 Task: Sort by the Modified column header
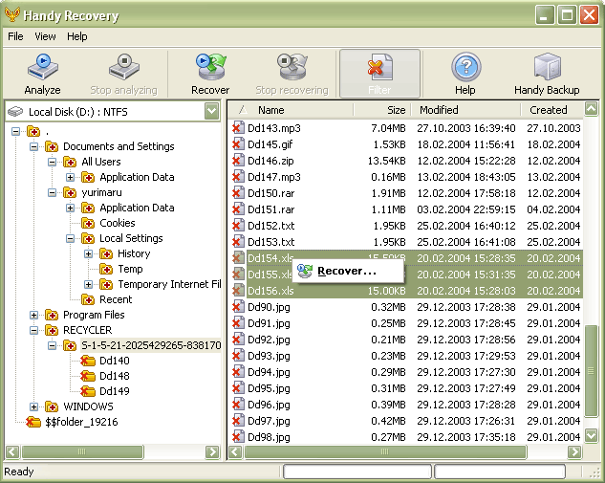(x=465, y=110)
